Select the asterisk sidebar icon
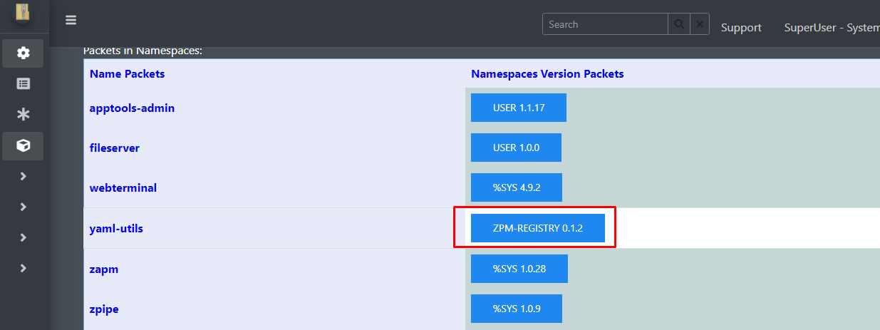 (24, 115)
